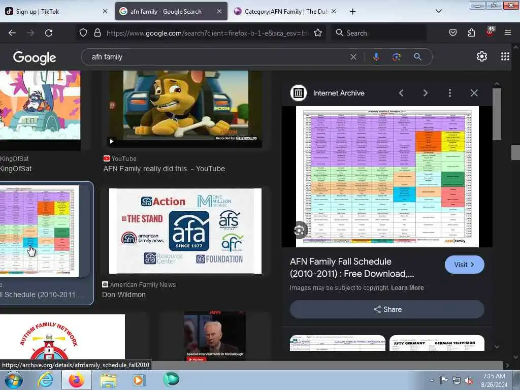This screenshot has height=390, width=520.
Task: Select the schedule thumbnail in results grid
Action: (x=39, y=231)
